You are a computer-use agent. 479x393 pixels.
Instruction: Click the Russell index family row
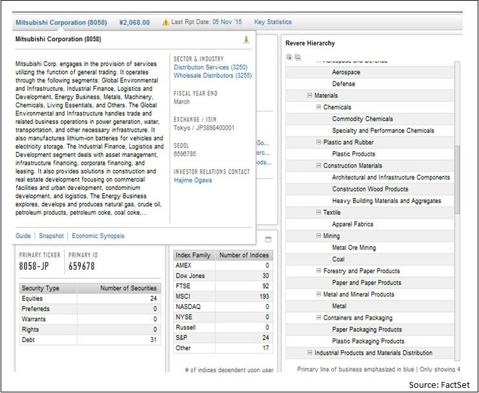[x=223, y=327]
